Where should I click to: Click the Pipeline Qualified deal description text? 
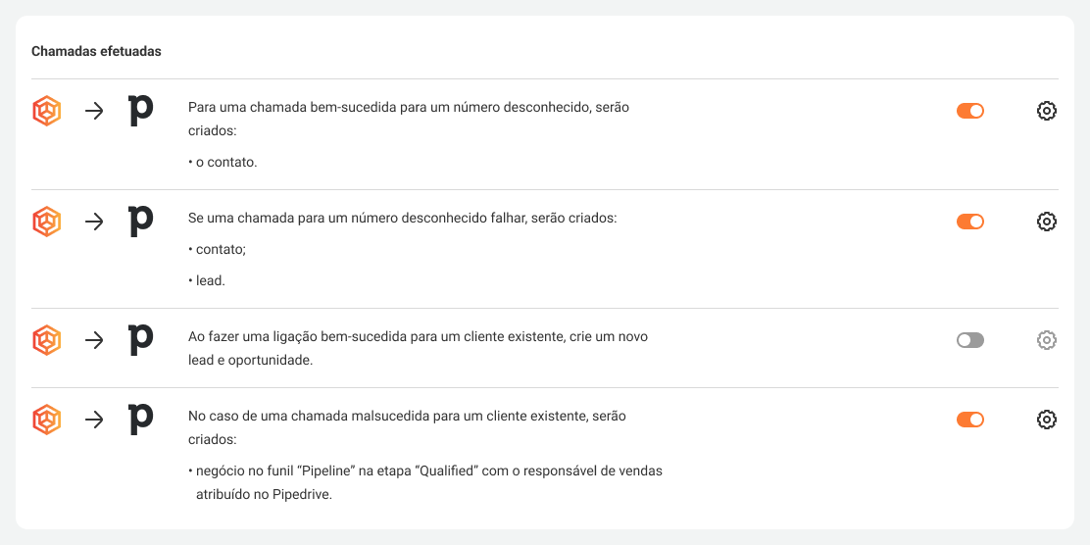pyautogui.click(x=427, y=471)
